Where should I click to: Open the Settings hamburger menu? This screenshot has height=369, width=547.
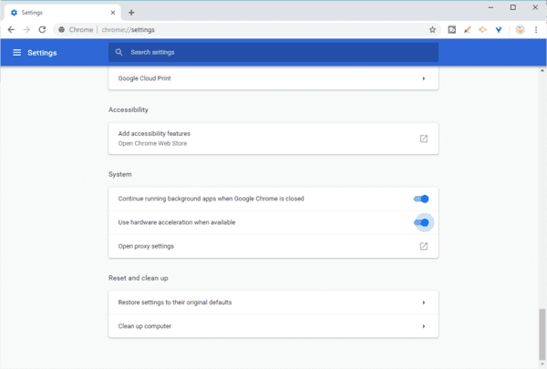click(x=16, y=53)
